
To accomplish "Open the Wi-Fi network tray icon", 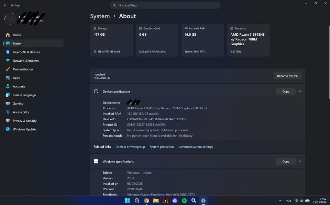I will click(297, 201).
